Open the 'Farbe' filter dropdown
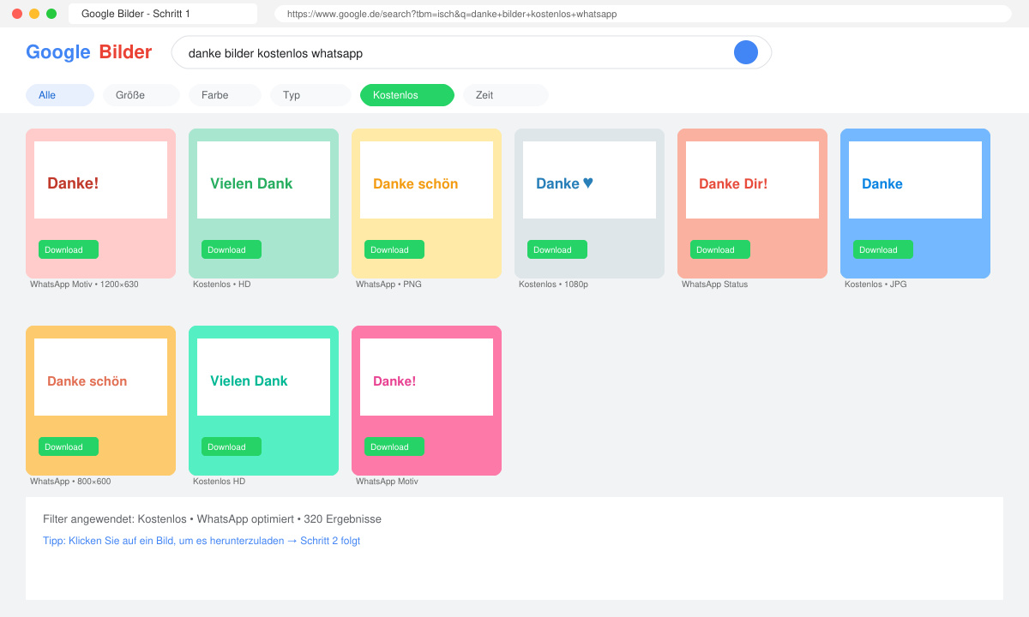The height and width of the screenshot is (617, 1029). click(x=225, y=95)
